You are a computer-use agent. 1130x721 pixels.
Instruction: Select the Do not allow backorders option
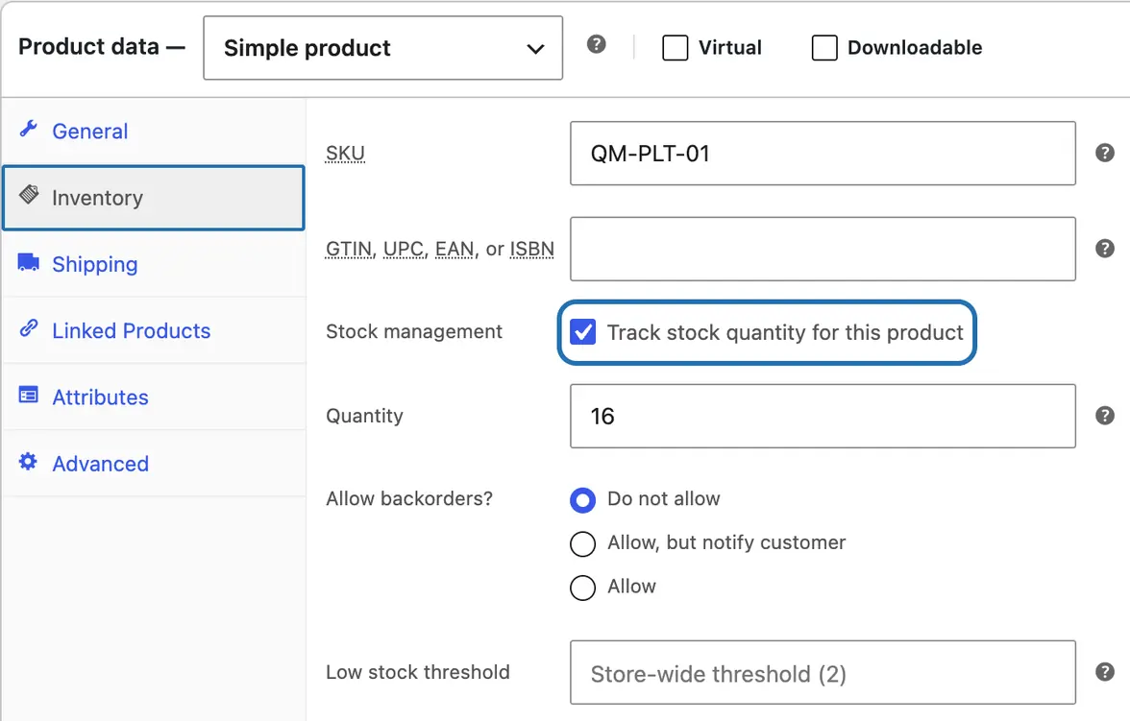click(583, 500)
